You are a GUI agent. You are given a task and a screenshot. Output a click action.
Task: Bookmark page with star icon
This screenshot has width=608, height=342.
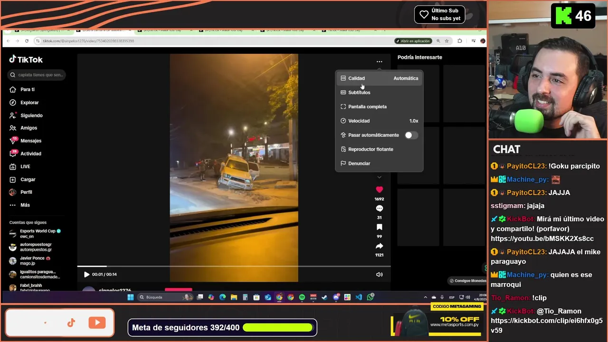(447, 41)
